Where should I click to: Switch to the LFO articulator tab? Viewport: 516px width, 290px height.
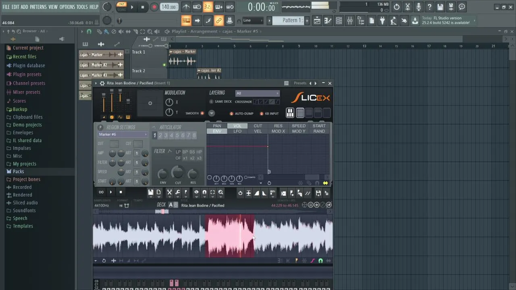tap(237, 131)
